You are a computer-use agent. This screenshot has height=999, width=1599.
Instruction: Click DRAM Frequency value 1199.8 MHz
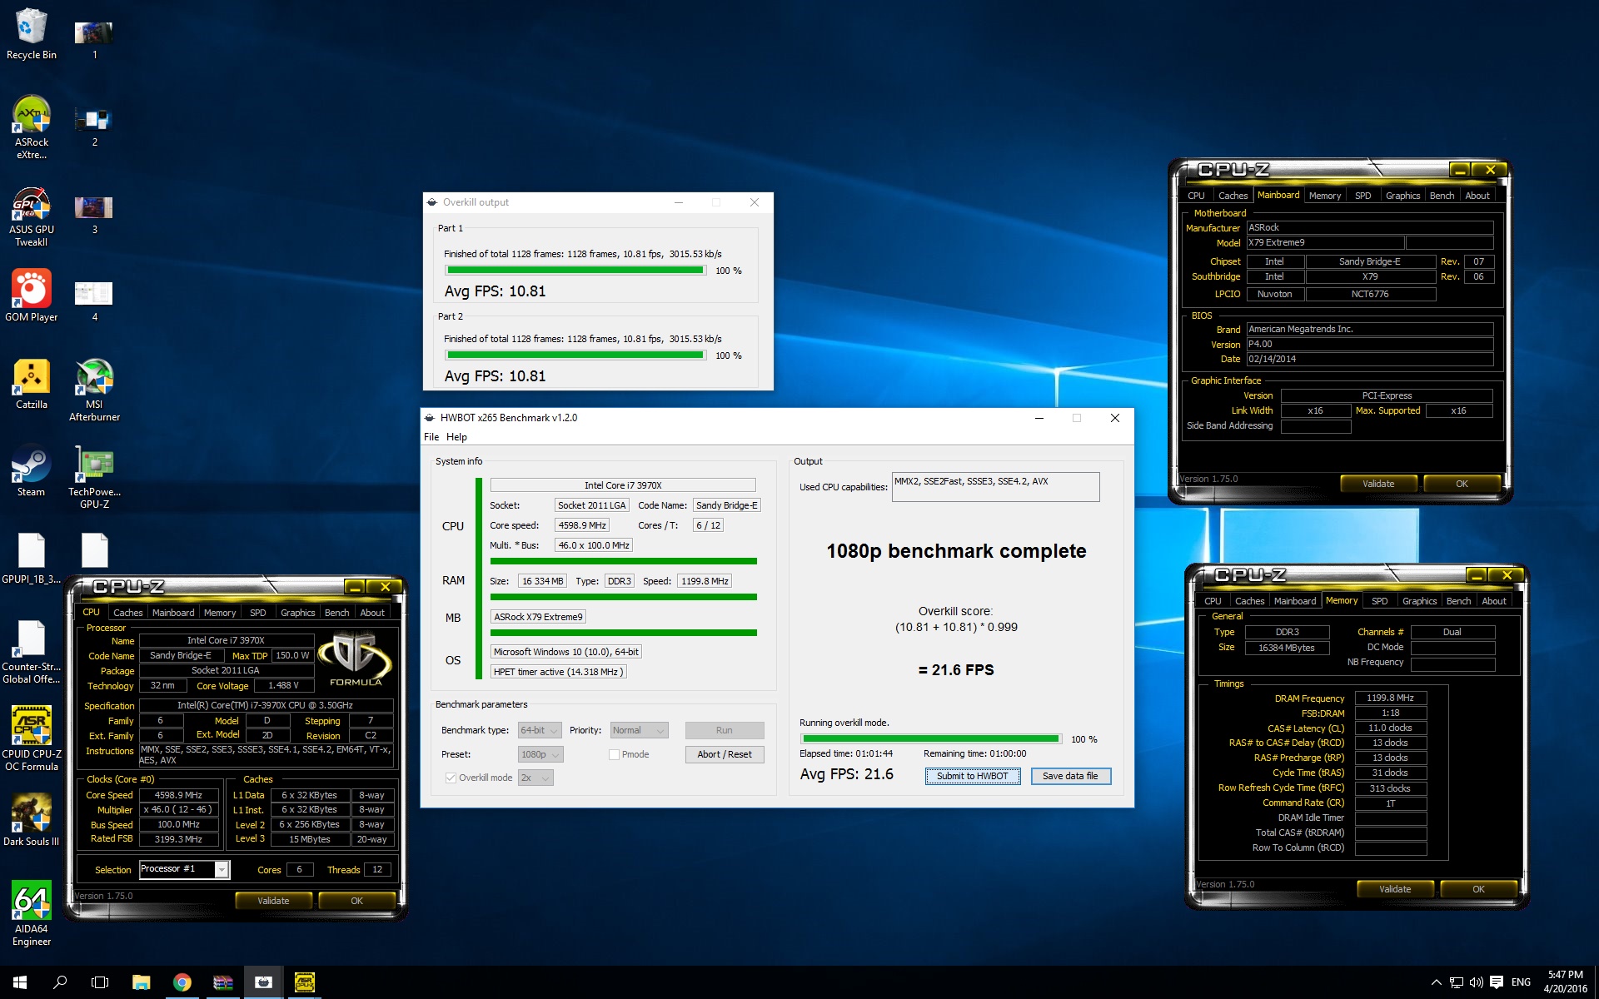(1390, 698)
